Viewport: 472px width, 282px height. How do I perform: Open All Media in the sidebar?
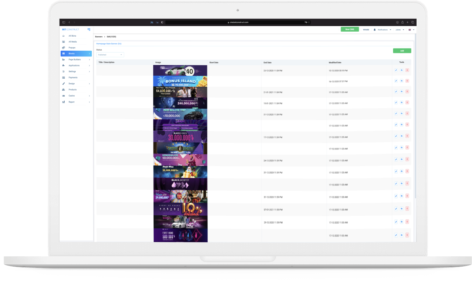(x=72, y=42)
